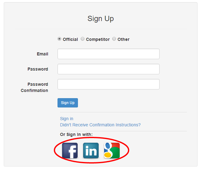Click the Password field label
This screenshot has height=170, width=201.
(x=38, y=69)
